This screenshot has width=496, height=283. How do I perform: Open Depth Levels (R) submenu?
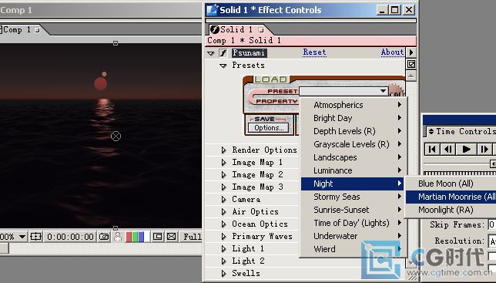pyautogui.click(x=352, y=131)
